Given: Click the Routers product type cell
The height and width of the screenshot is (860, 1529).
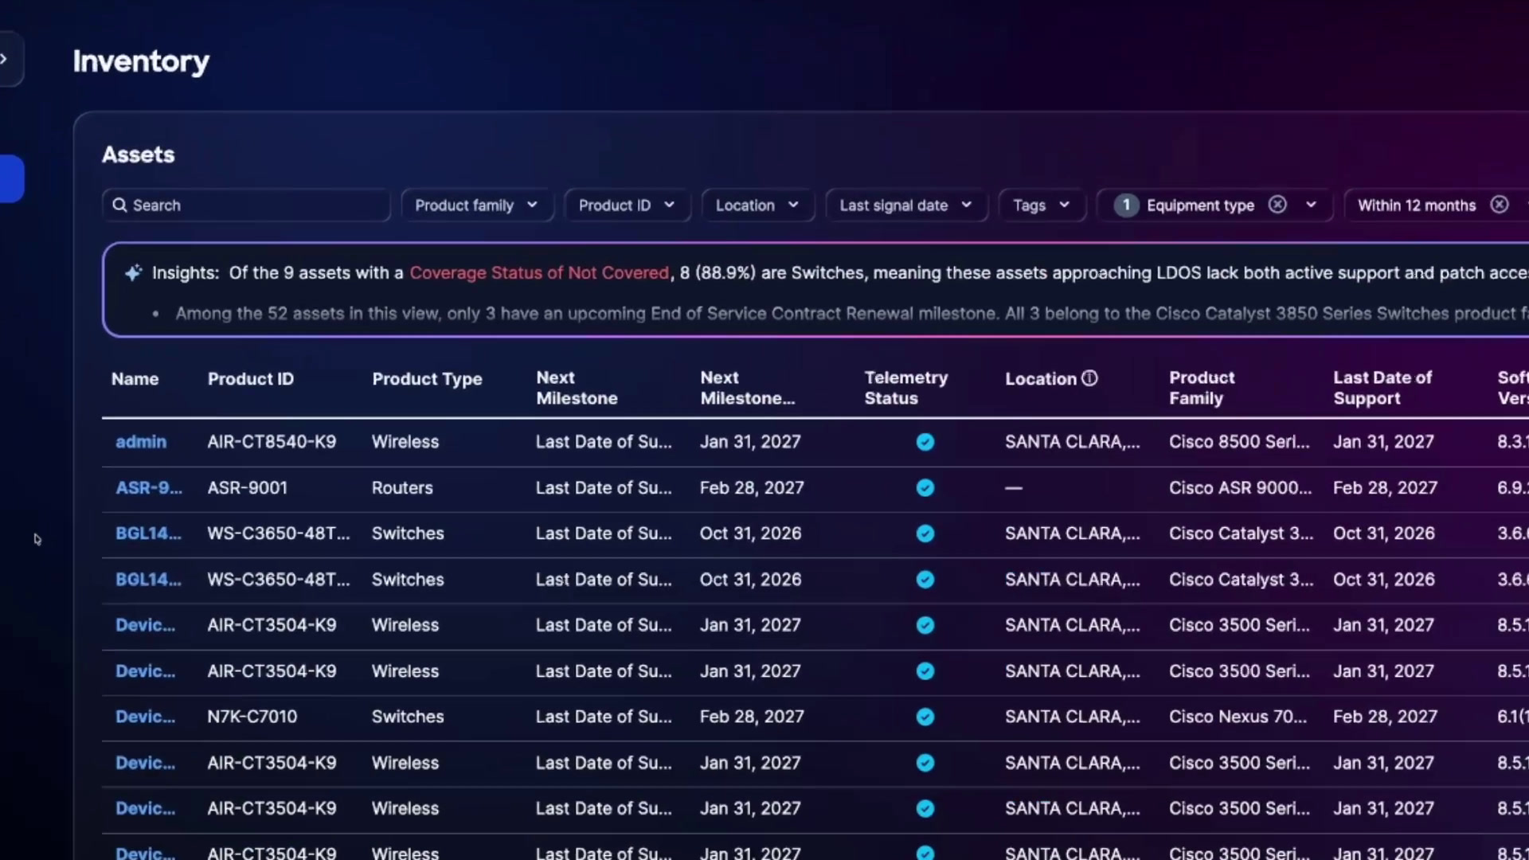Looking at the screenshot, I should click(402, 488).
